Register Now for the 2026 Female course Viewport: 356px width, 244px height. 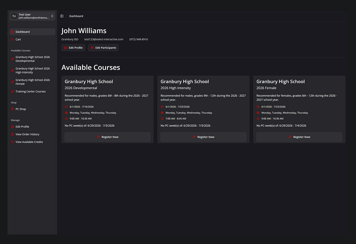[x=299, y=137]
